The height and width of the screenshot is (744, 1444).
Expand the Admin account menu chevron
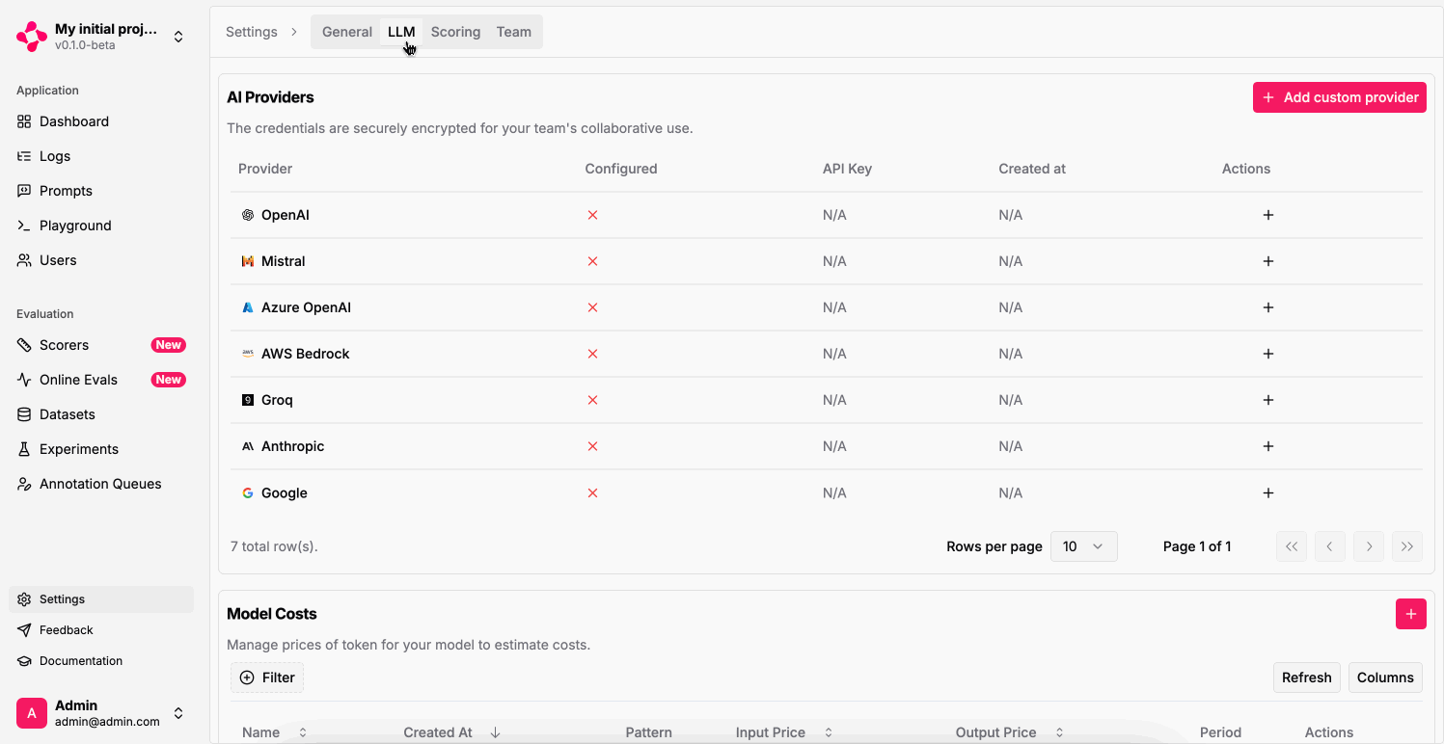click(178, 713)
